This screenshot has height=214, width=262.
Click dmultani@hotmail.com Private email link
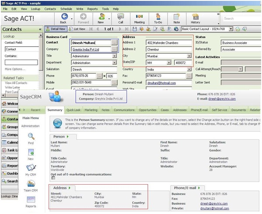point(215,208)
